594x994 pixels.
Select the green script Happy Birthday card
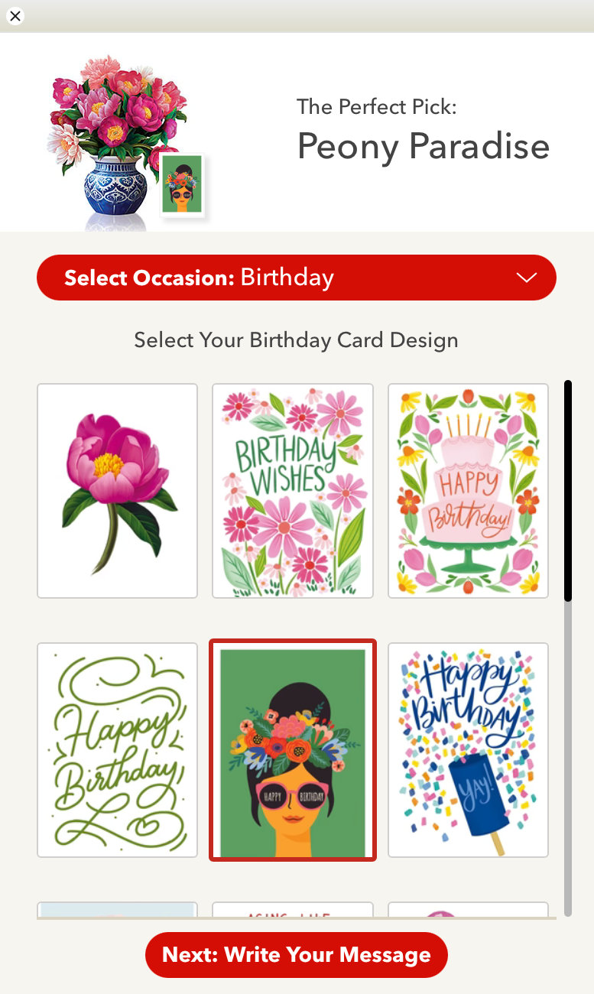click(117, 750)
